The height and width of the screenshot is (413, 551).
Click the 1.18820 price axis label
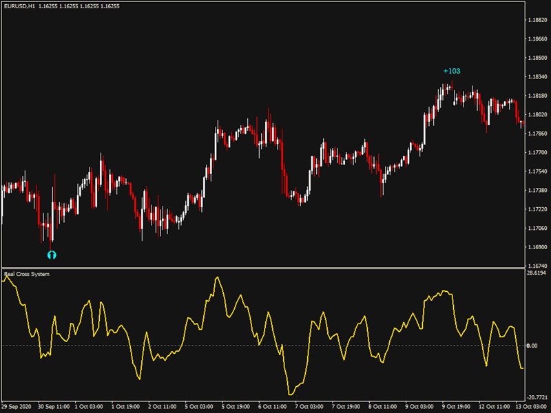(536, 20)
